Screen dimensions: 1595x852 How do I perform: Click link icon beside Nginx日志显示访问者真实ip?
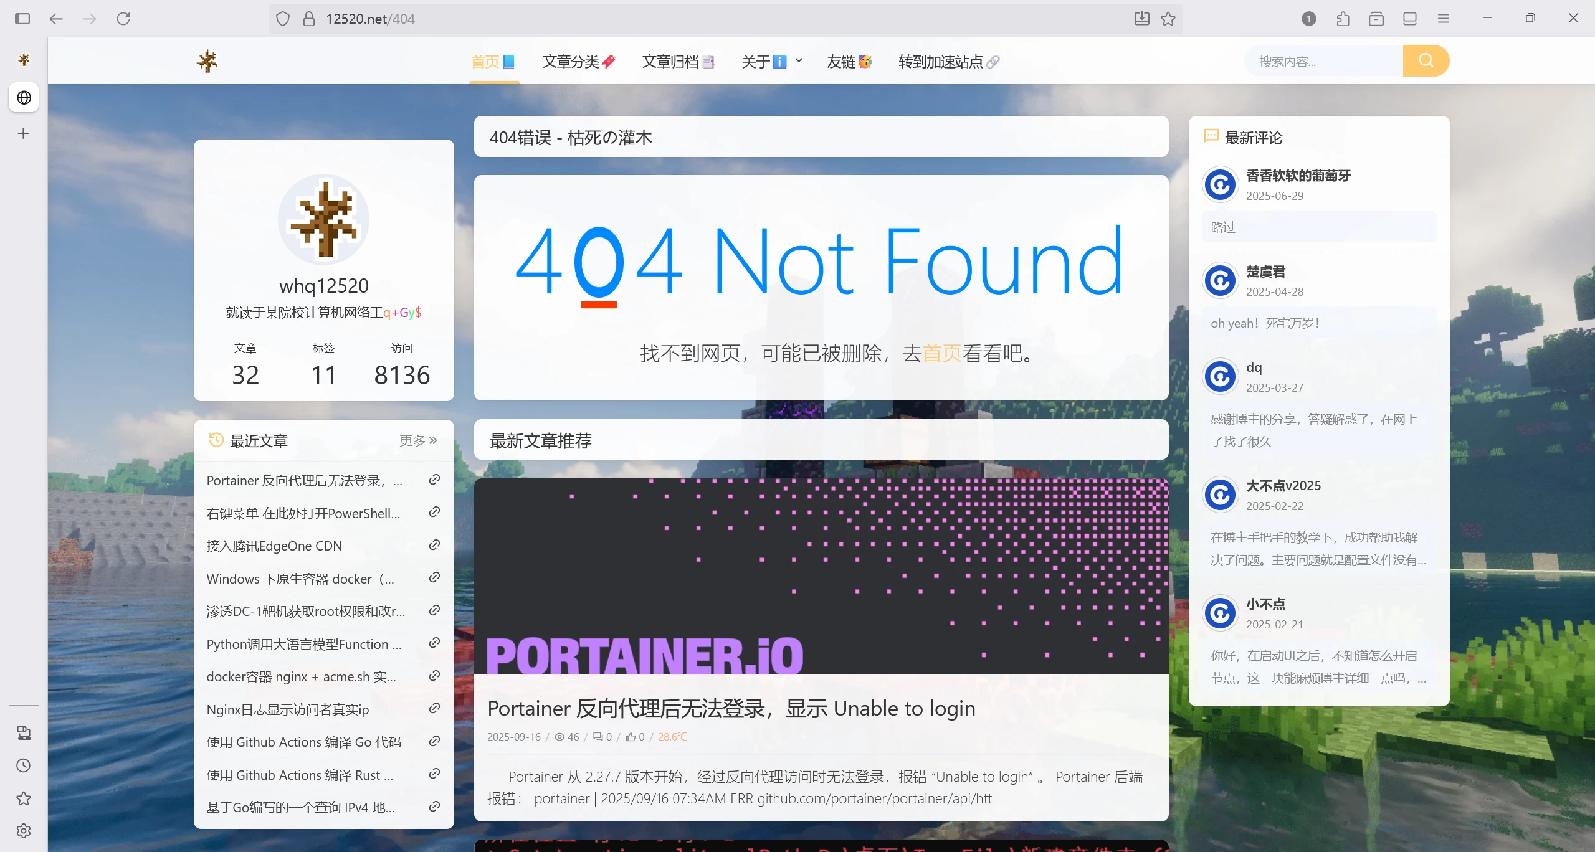435,708
